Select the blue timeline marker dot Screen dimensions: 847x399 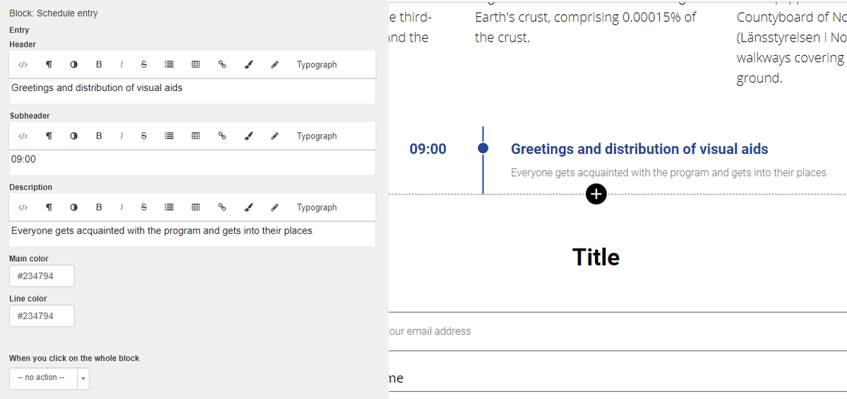coord(483,148)
